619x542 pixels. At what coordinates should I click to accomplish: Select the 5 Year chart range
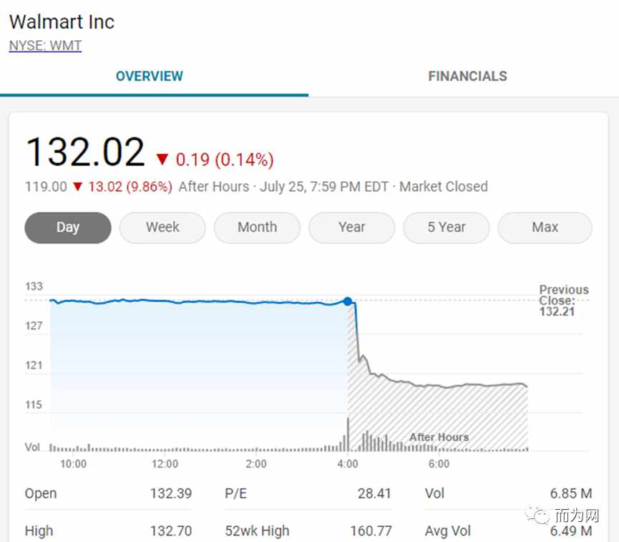447,228
